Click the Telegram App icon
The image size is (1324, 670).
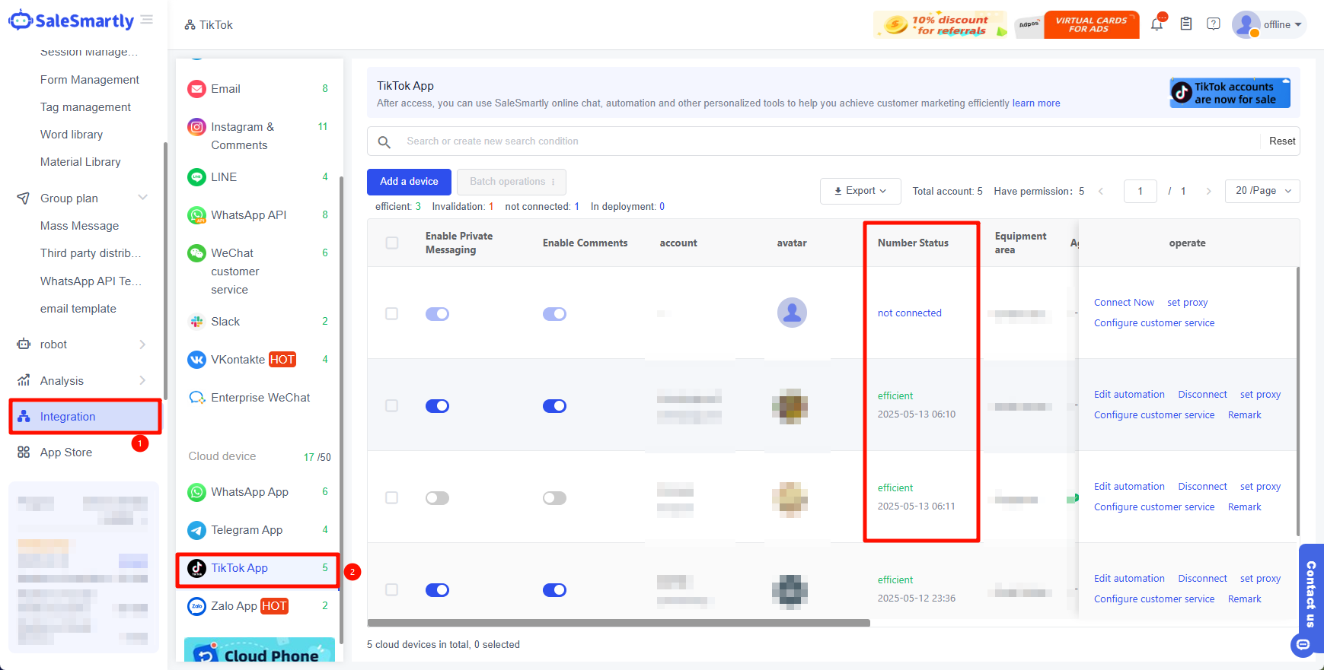pyautogui.click(x=197, y=530)
